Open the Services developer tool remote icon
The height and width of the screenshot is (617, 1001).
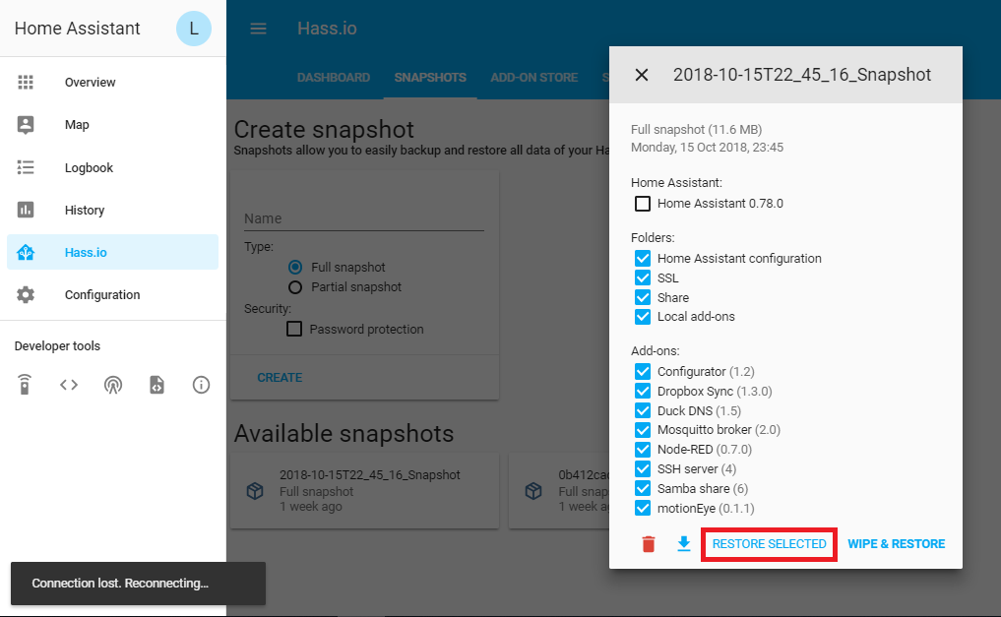25,385
